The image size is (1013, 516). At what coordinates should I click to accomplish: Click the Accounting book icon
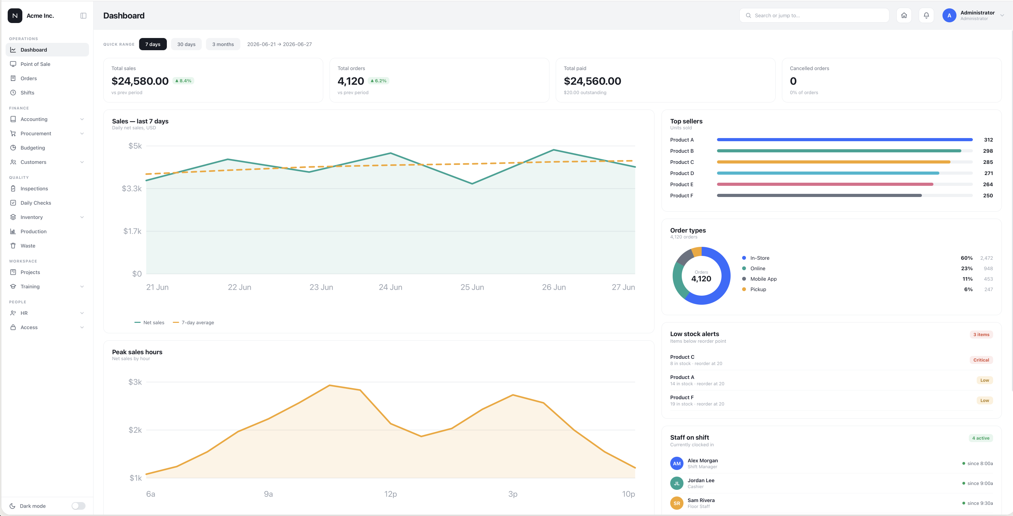coord(13,119)
